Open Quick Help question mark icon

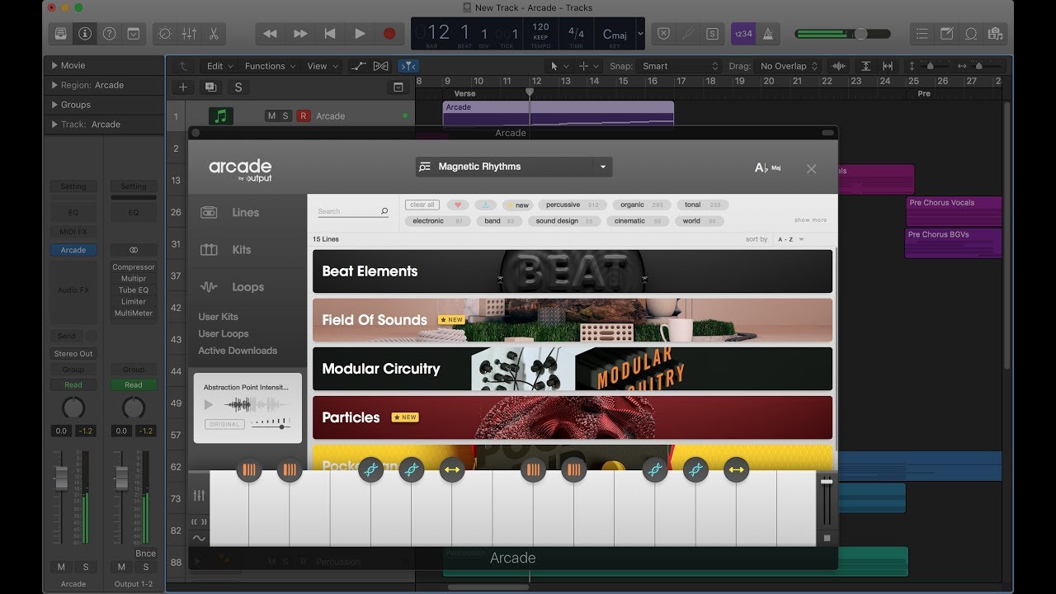tap(109, 34)
